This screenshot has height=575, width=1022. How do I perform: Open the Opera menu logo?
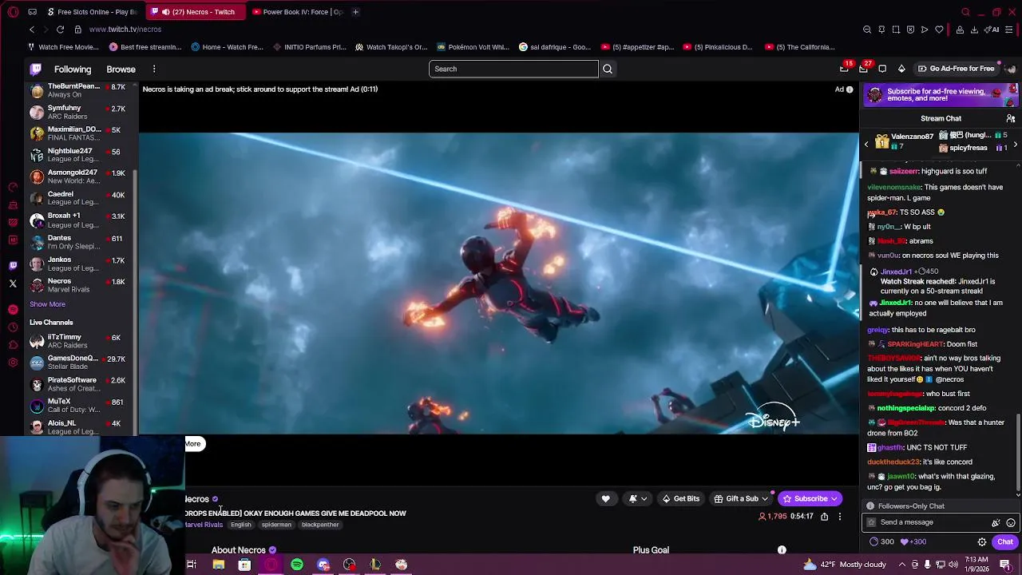pyautogui.click(x=13, y=12)
